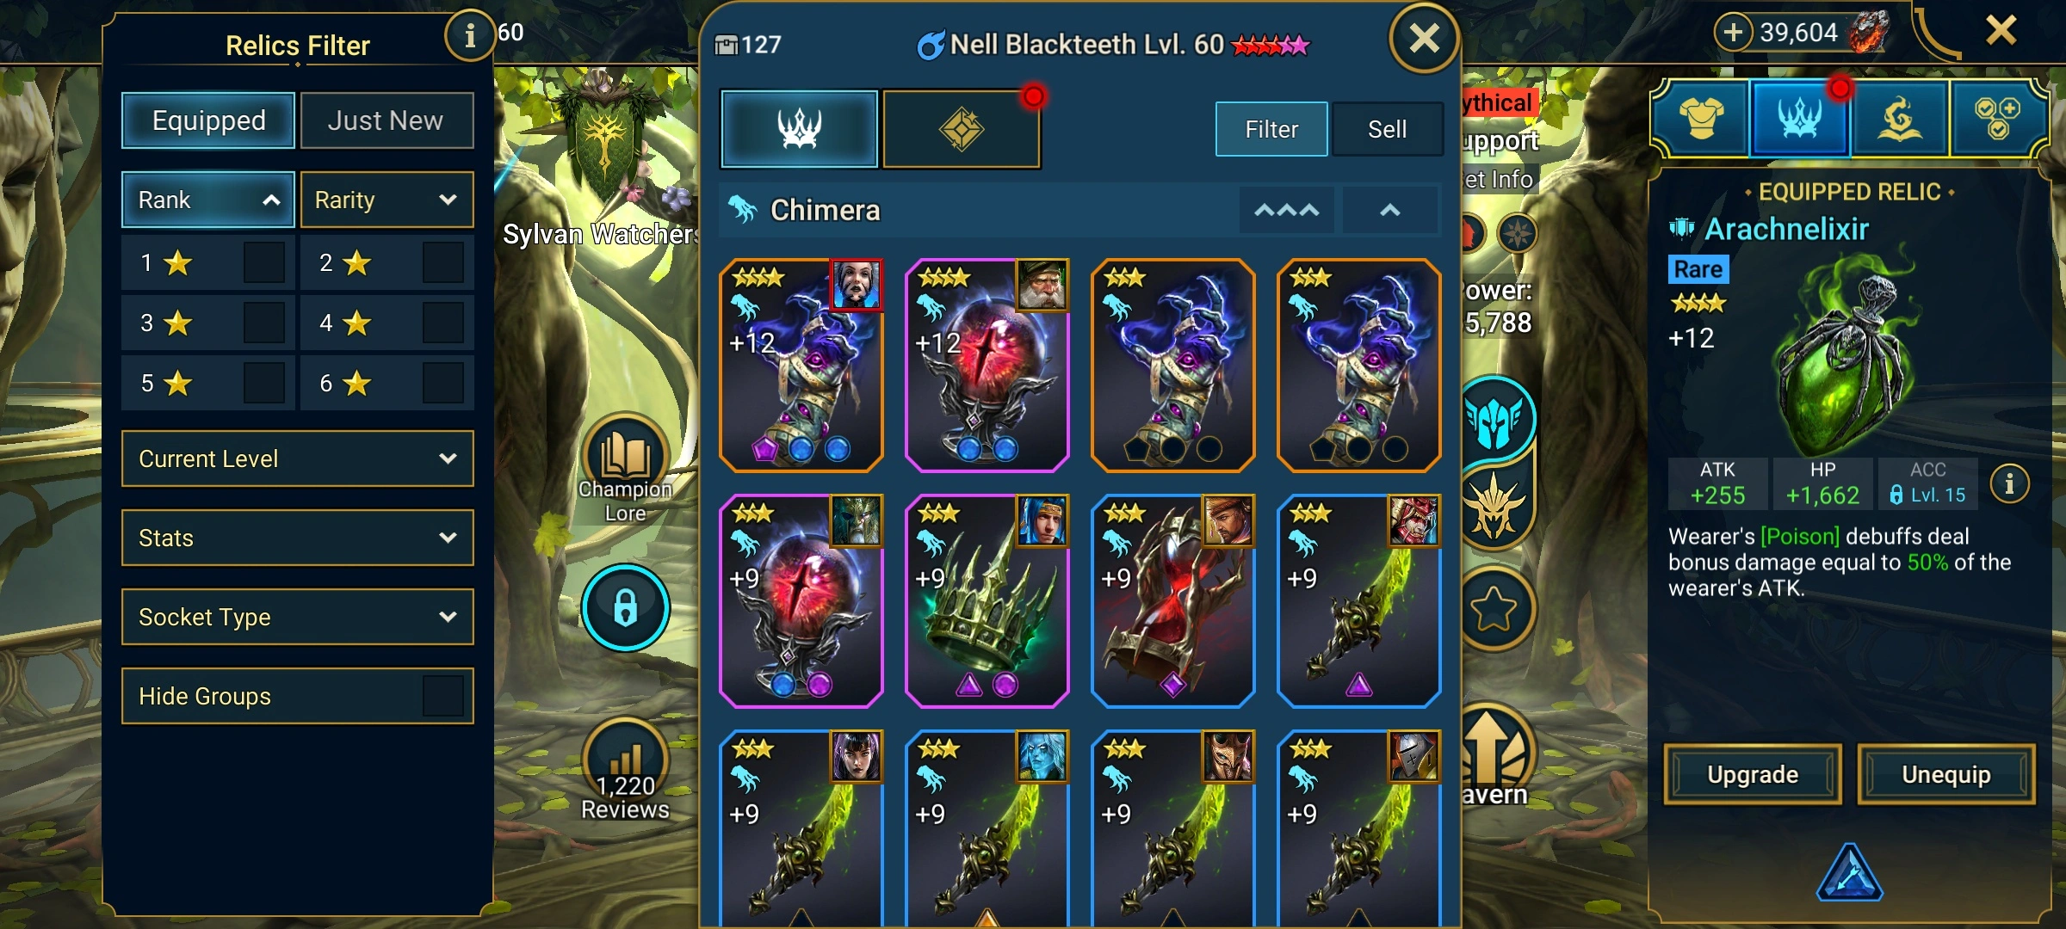
Task: Expand the Rarity dropdown
Action: pyautogui.click(x=387, y=200)
